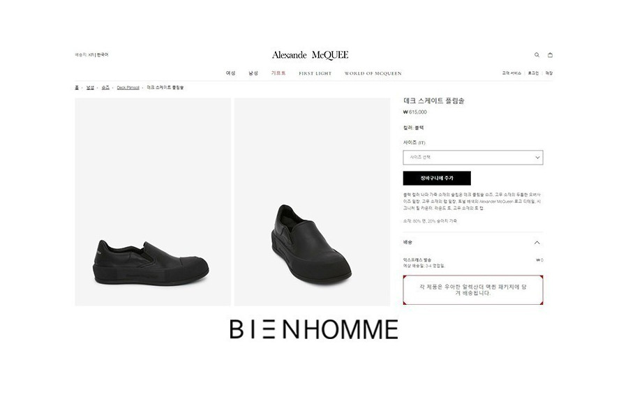This screenshot has height=399, width=628.
Task: Click the 로그인 login link
Action: (x=533, y=73)
